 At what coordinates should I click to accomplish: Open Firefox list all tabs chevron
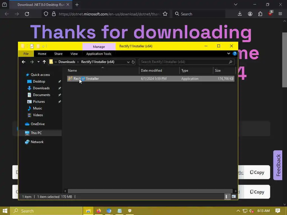click(x=235, y=4)
